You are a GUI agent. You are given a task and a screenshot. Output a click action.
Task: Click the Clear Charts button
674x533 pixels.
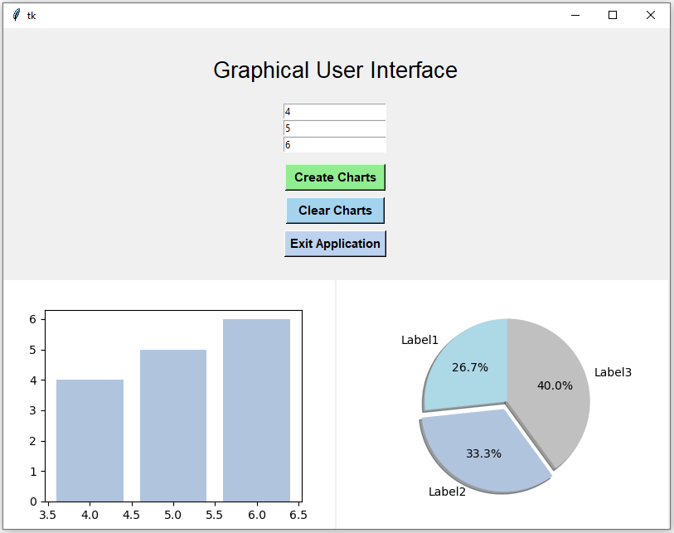pos(335,211)
